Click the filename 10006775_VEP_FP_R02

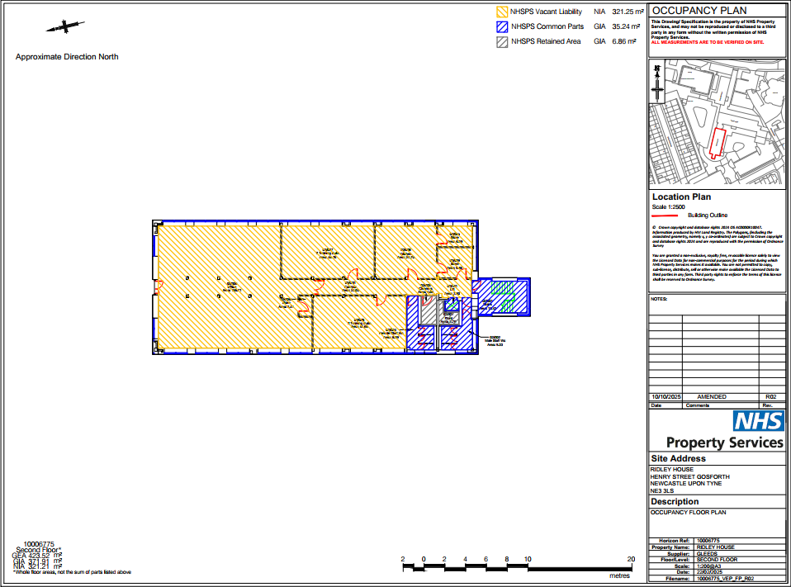pyautogui.click(x=727, y=580)
